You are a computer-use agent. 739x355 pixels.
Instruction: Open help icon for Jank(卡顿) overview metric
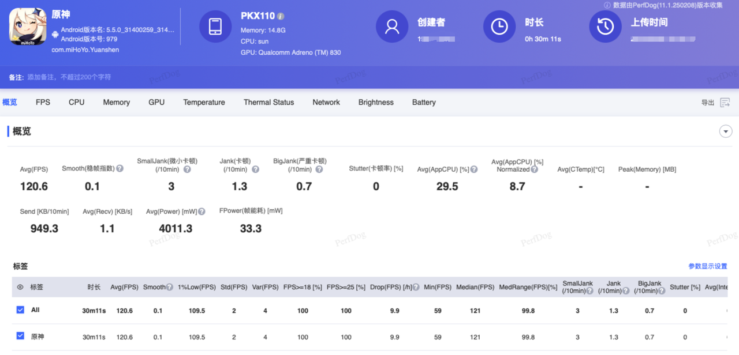pos(255,169)
